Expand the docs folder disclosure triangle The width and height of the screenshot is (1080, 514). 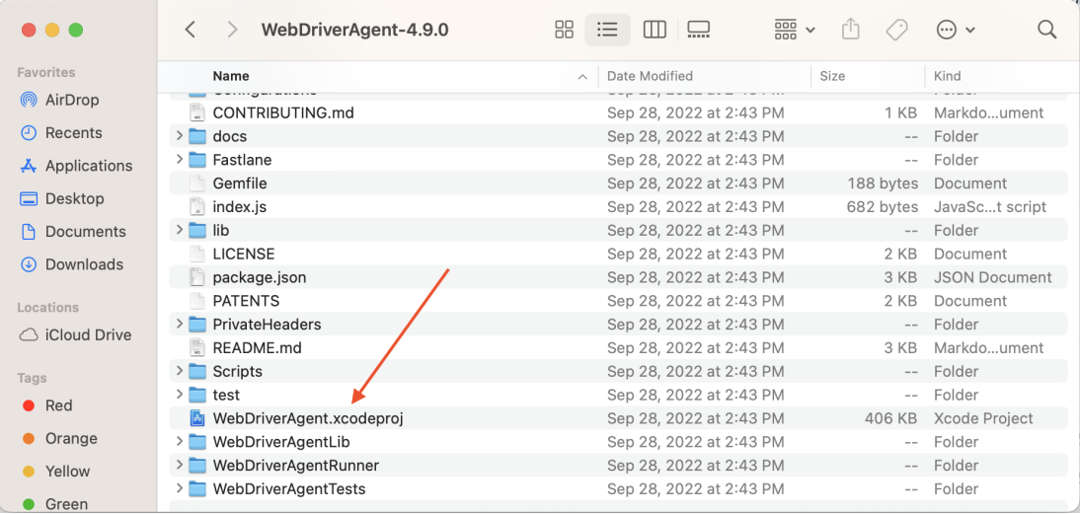[x=179, y=136]
